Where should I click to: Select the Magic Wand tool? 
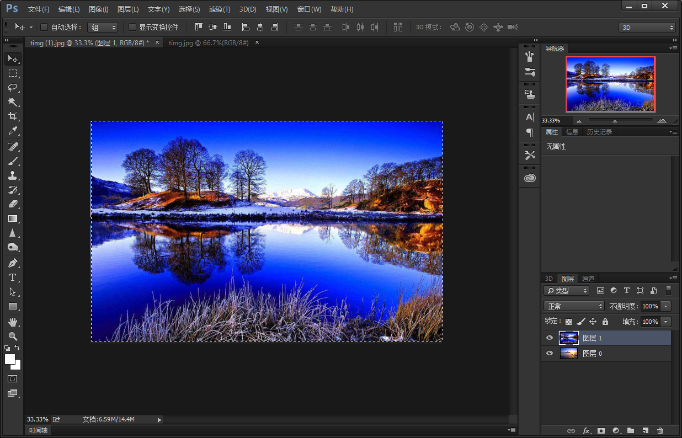pos(13,102)
